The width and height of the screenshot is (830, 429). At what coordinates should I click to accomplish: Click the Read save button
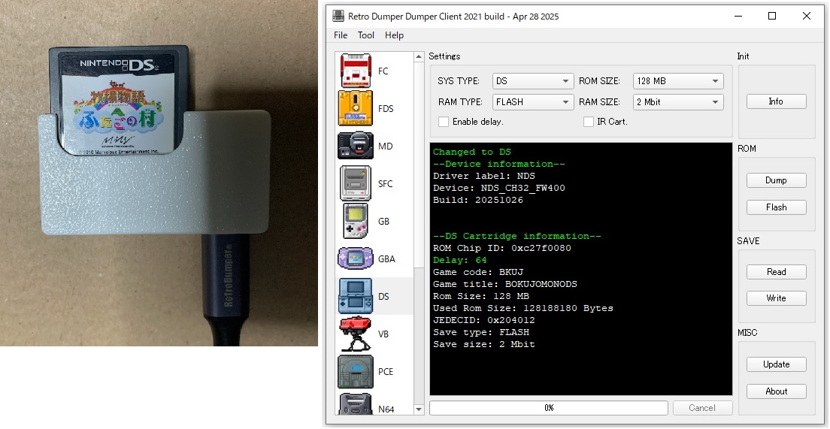(x=776, y=271)
